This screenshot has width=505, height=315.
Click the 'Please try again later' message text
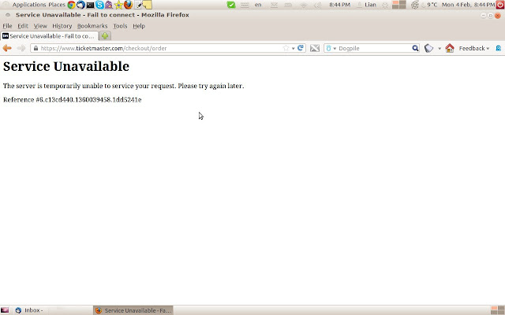click(x=211, y=86)
